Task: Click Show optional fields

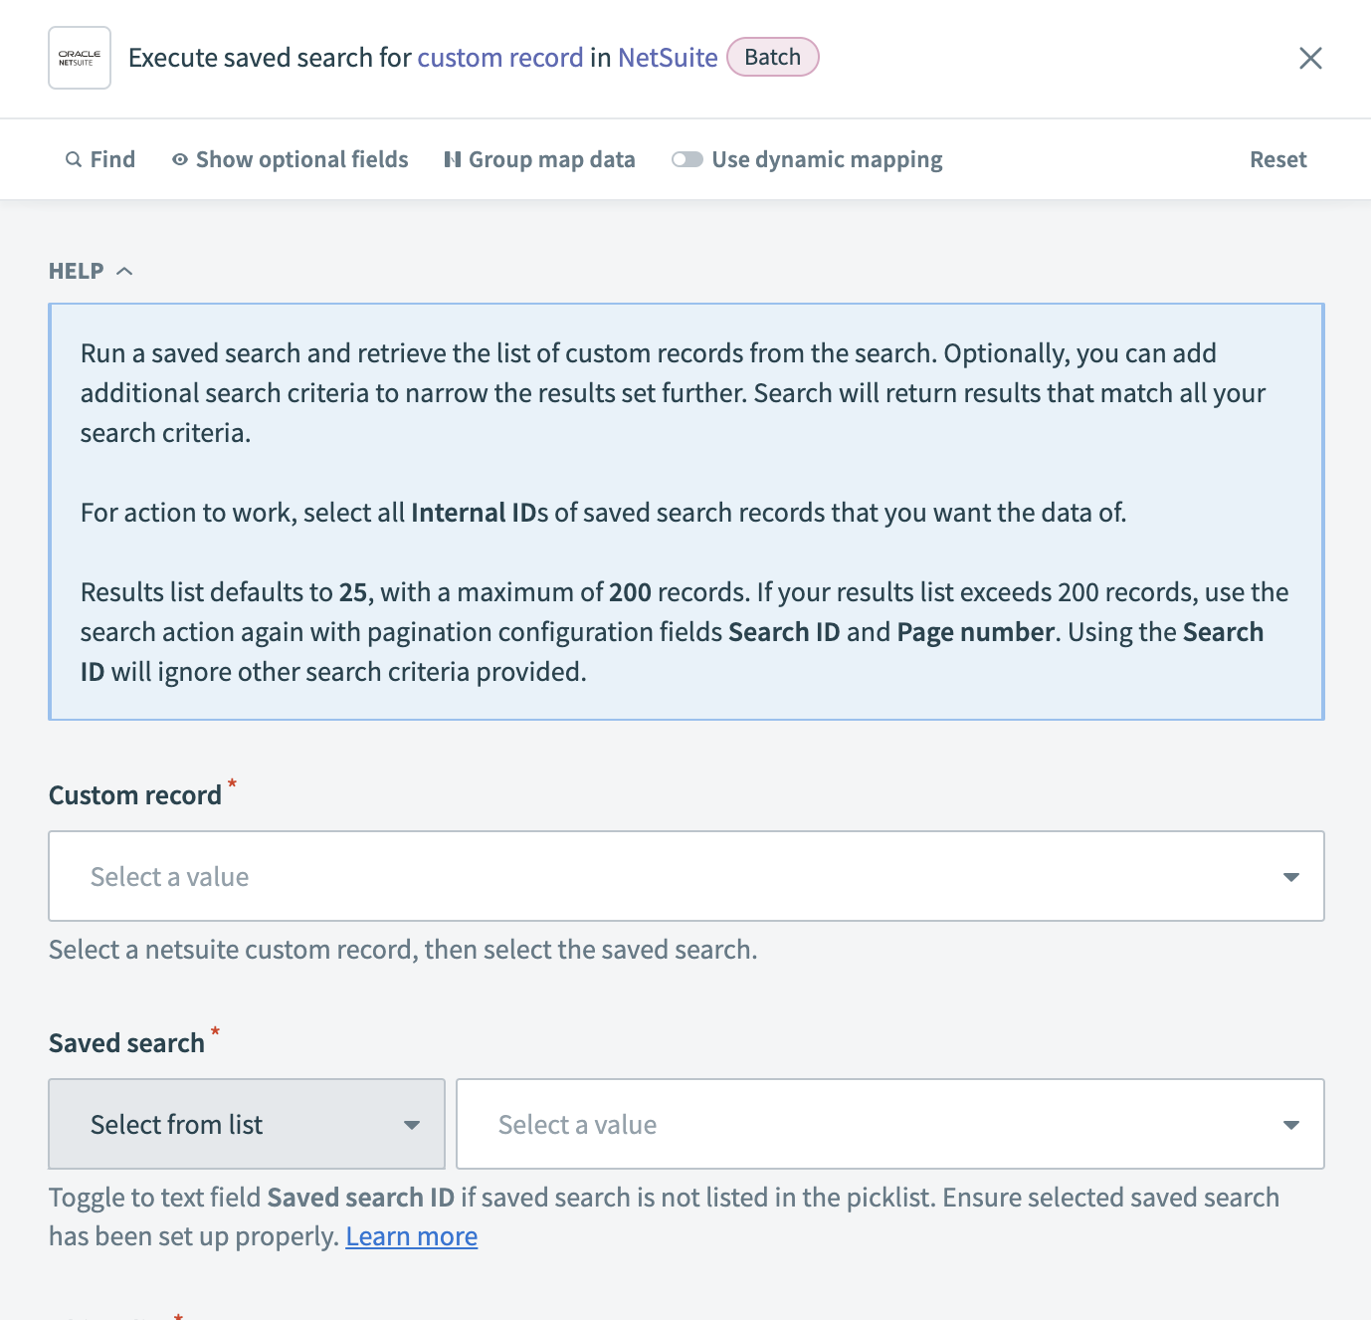Action: [300, 159]
